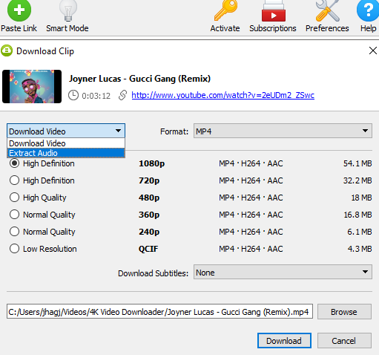Open the YouTube video URL link
The height and width of the screenshot is (355, 379).
[223, 95]
